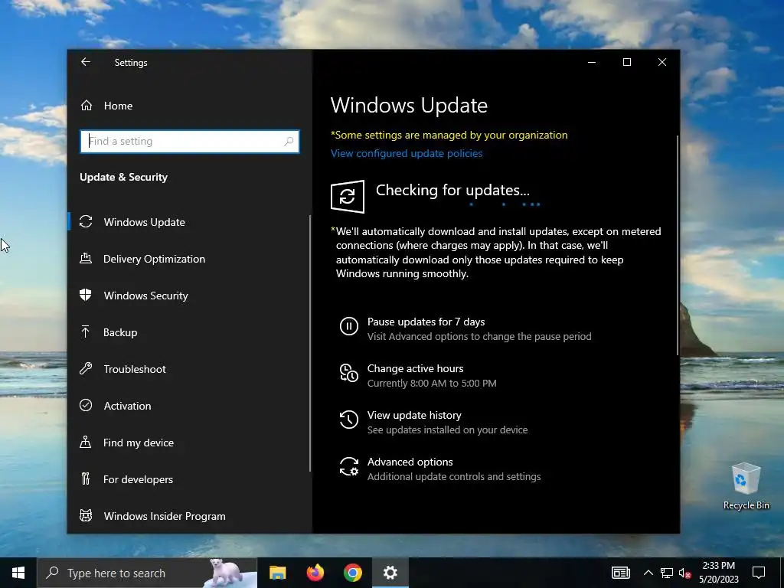784x588 pixels.
Task: Click the Troubleshoot wrench icon
Action: tap(86, 369)
